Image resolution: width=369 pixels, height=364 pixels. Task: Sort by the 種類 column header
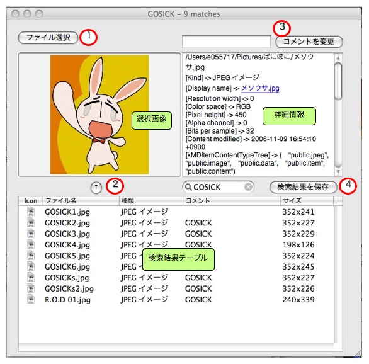coord(151,201)
